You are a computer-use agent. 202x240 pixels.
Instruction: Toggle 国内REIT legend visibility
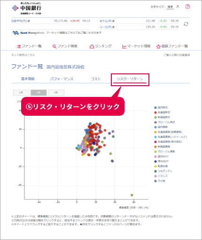pos(161,156)
